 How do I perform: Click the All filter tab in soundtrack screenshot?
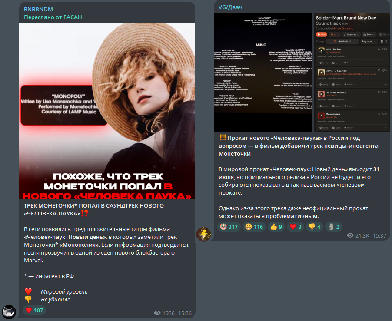tap(335, 34)
